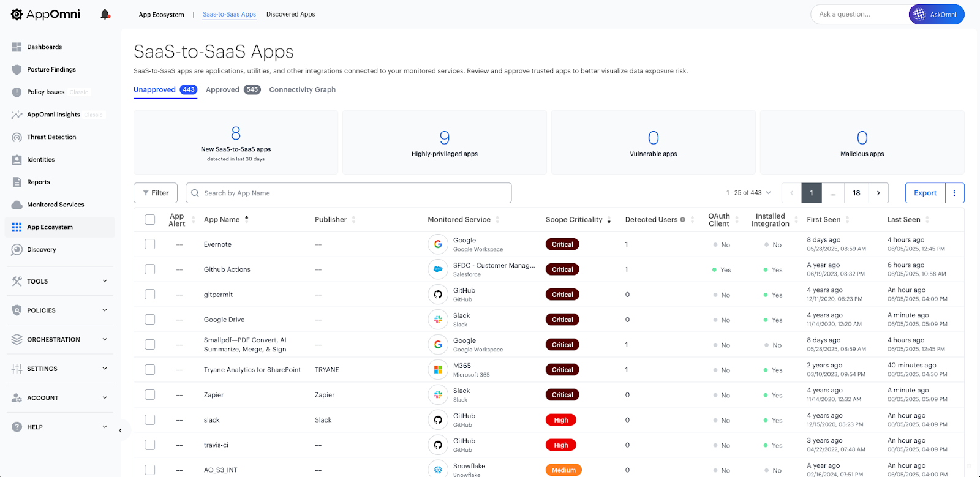Go to Policy Issues
Image resolution: width=980 pixels, height=477 pixels.
coord(45,92)
